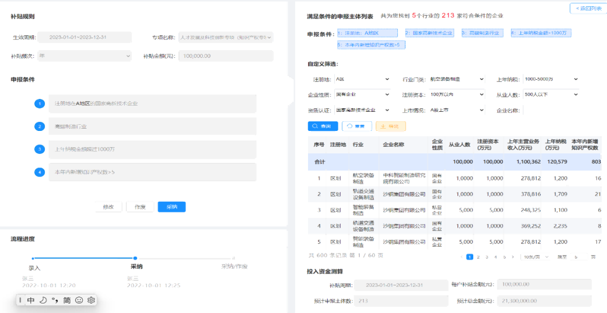Click the IME settings gear icon
The image size is (607, 313).
click(90, 301)
